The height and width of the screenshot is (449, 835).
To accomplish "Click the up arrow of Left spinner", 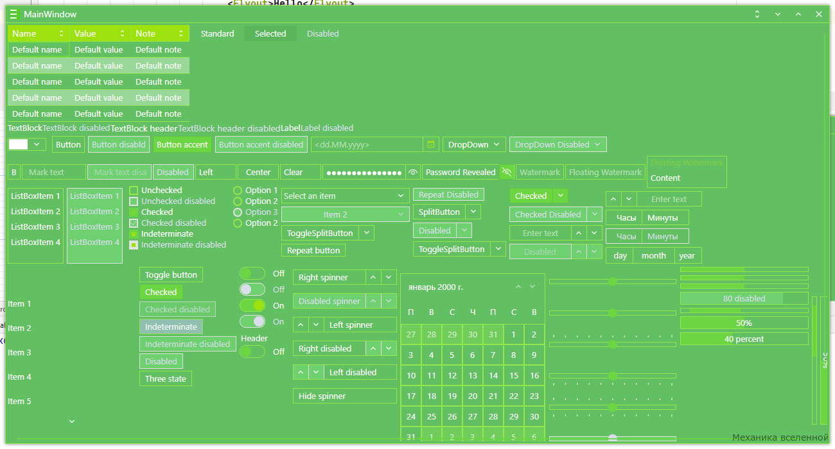I will [x=301, y=325].
